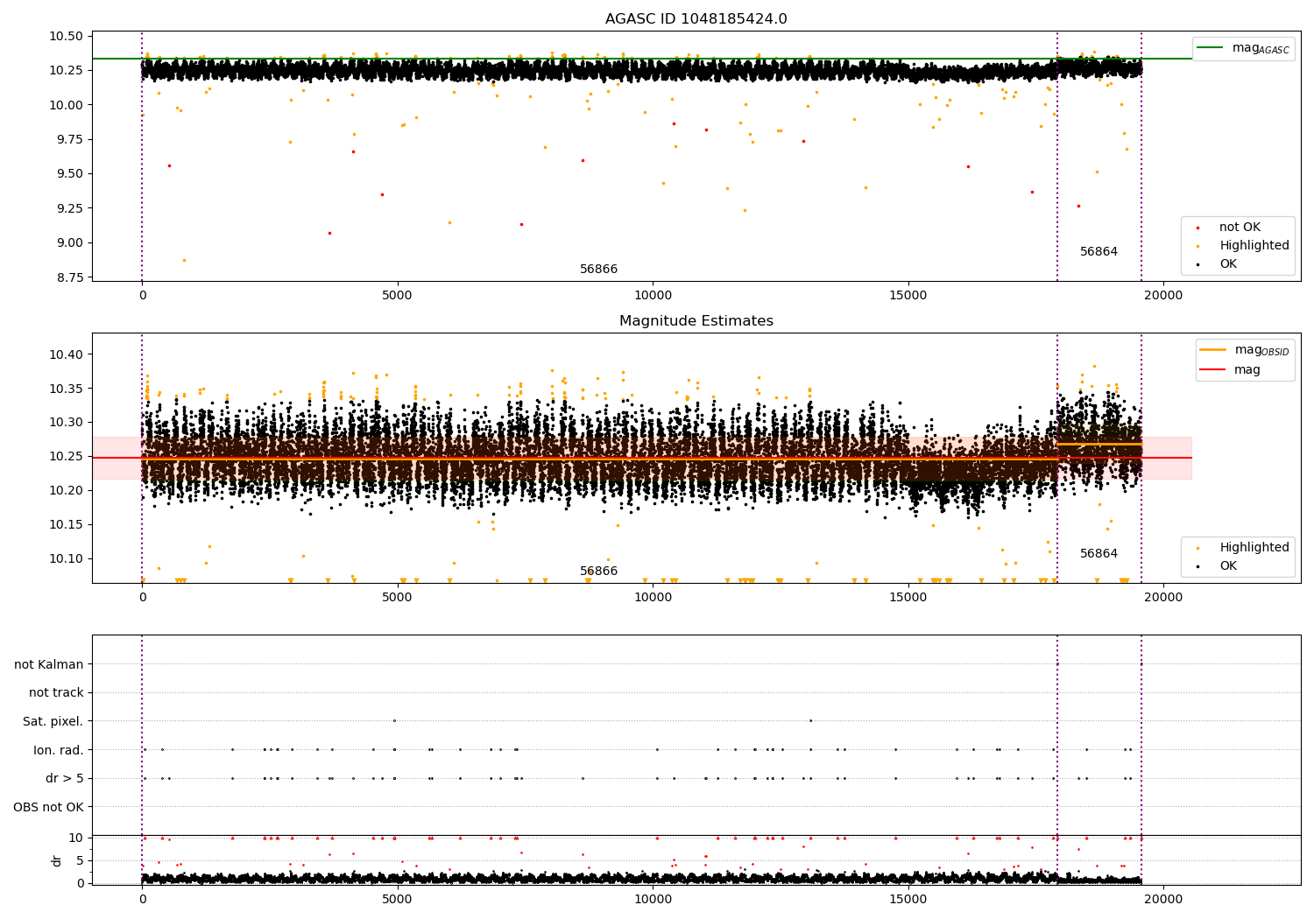This screenshot has height=919, width=1314.
Task: Click the 'Sat. pixel.' row label
Action: [53, 722]
